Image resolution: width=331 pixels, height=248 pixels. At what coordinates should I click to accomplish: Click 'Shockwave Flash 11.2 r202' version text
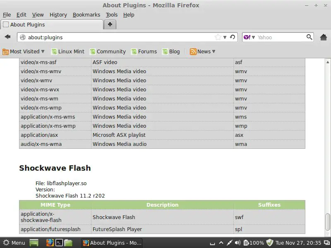70,196
